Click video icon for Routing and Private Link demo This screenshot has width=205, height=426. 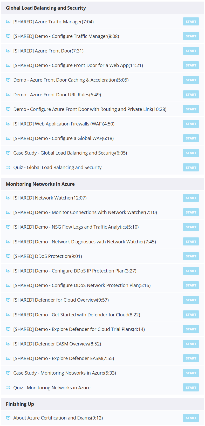tap(8, 109)
